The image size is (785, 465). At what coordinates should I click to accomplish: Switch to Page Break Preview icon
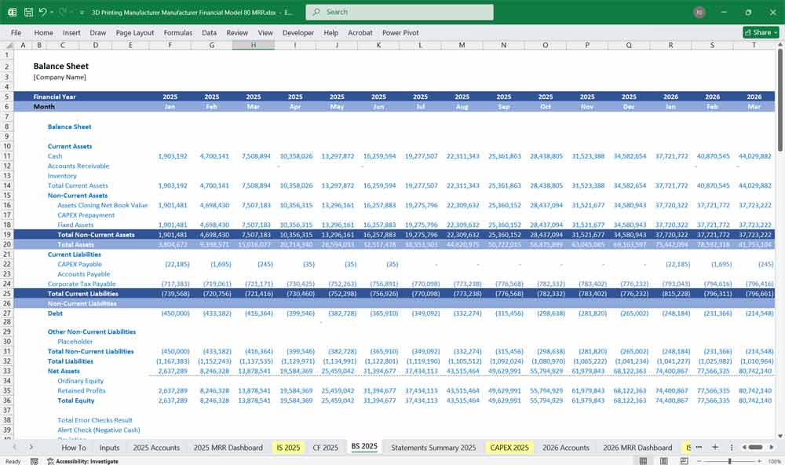[x=684, y=461]
